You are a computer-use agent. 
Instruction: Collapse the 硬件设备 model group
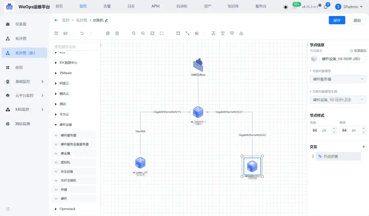[56, 125]
